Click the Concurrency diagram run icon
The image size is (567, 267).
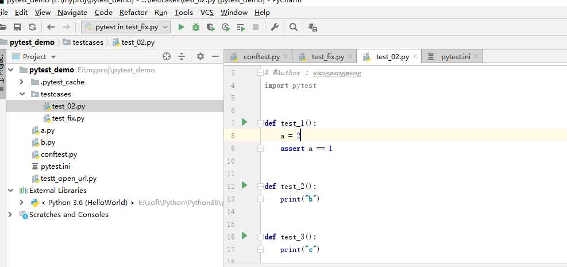pyautogui.click(x=241, y=27)
